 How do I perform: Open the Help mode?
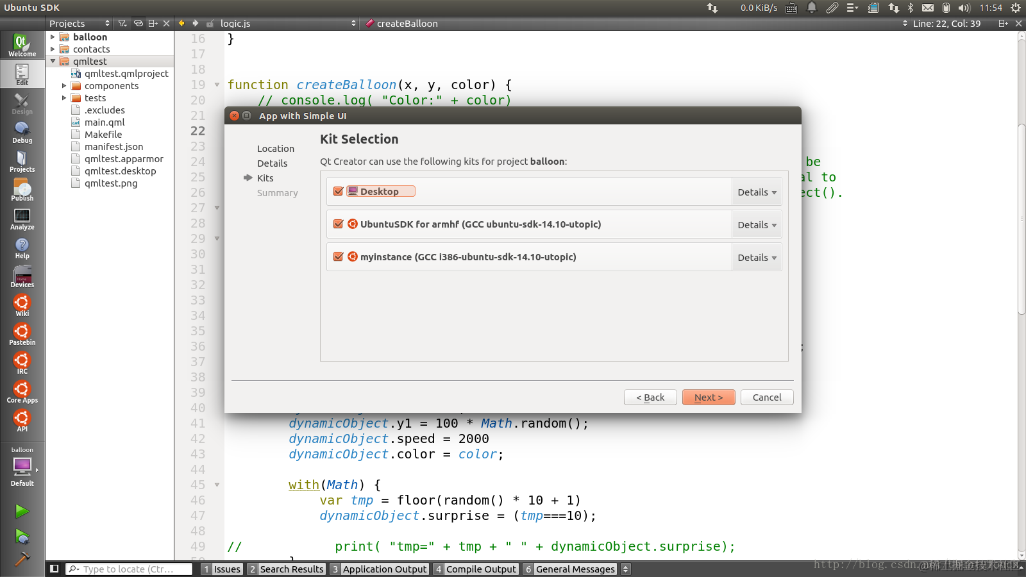(x=22, y=247)
